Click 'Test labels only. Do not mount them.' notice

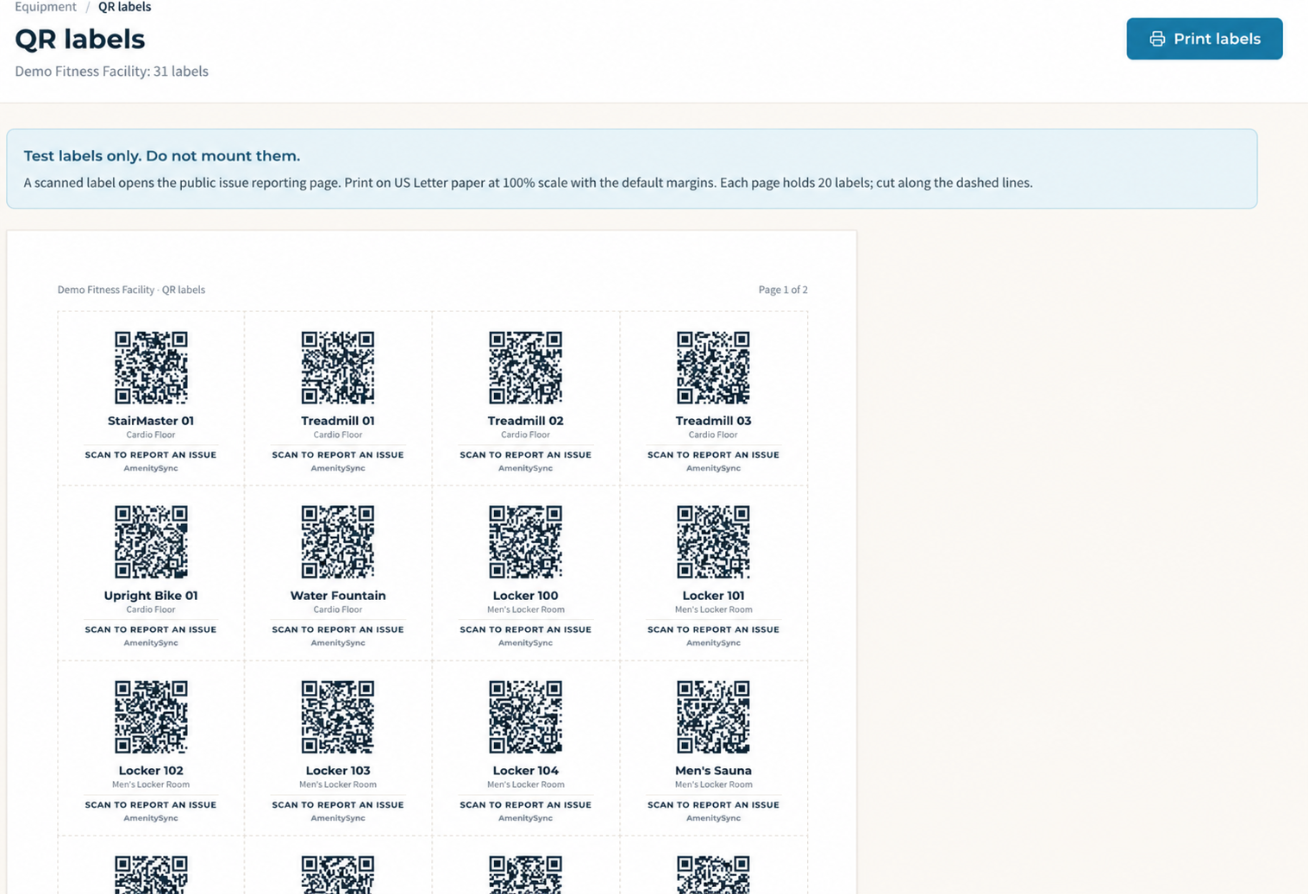[x=162, y=156]
